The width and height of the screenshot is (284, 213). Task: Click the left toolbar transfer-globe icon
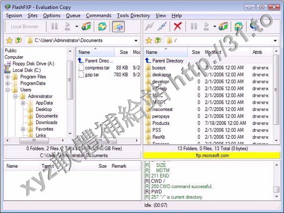point(86,26)
